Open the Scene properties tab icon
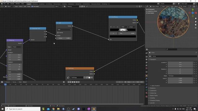This screenshot has height=111, width=198. coord(146,65)
